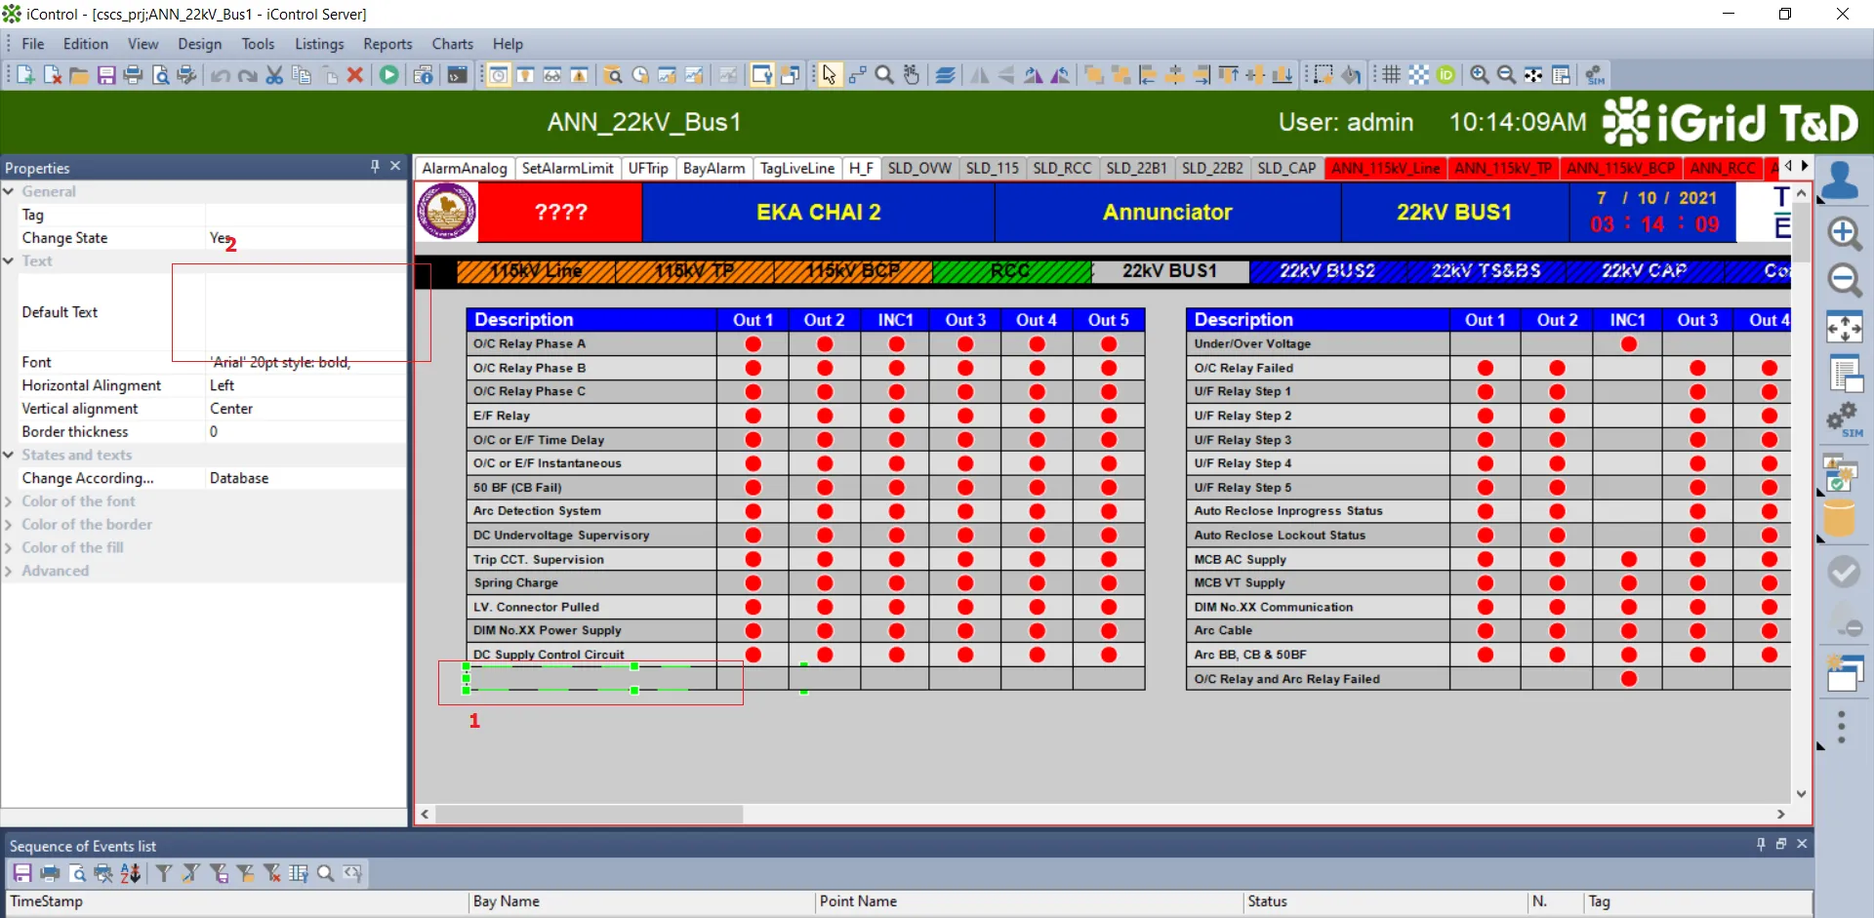The image size is (1874, 918).
Task: Expand Color of the font section
Action: pyautogui.click(x=9, y=501)
